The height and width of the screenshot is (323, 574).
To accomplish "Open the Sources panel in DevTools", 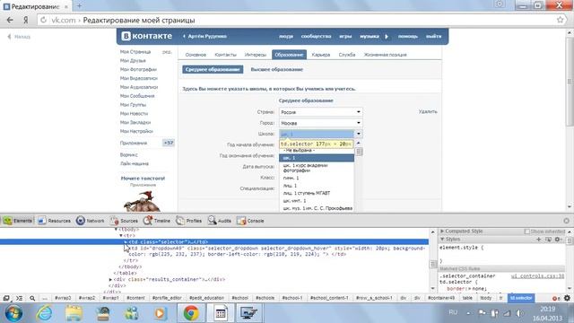I will coord(124,221).
